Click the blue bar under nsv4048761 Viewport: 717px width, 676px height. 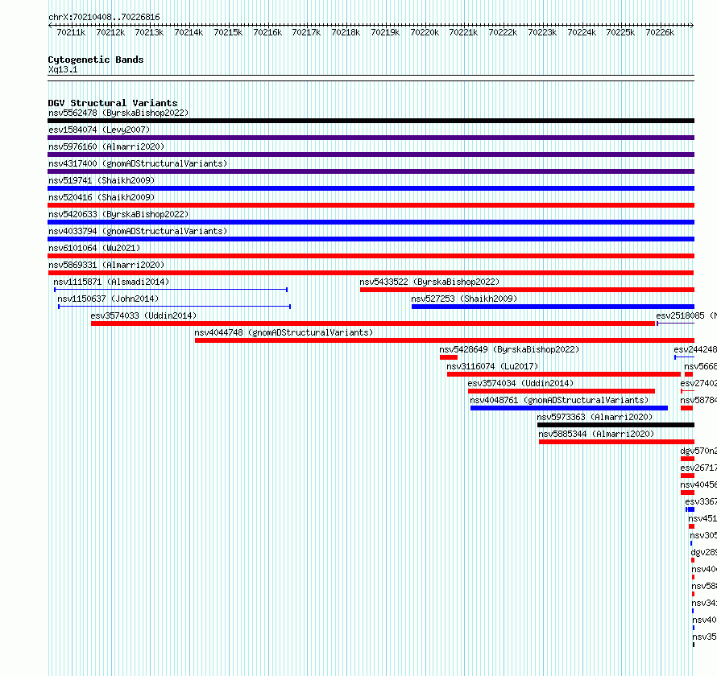[x=569, y=408]
